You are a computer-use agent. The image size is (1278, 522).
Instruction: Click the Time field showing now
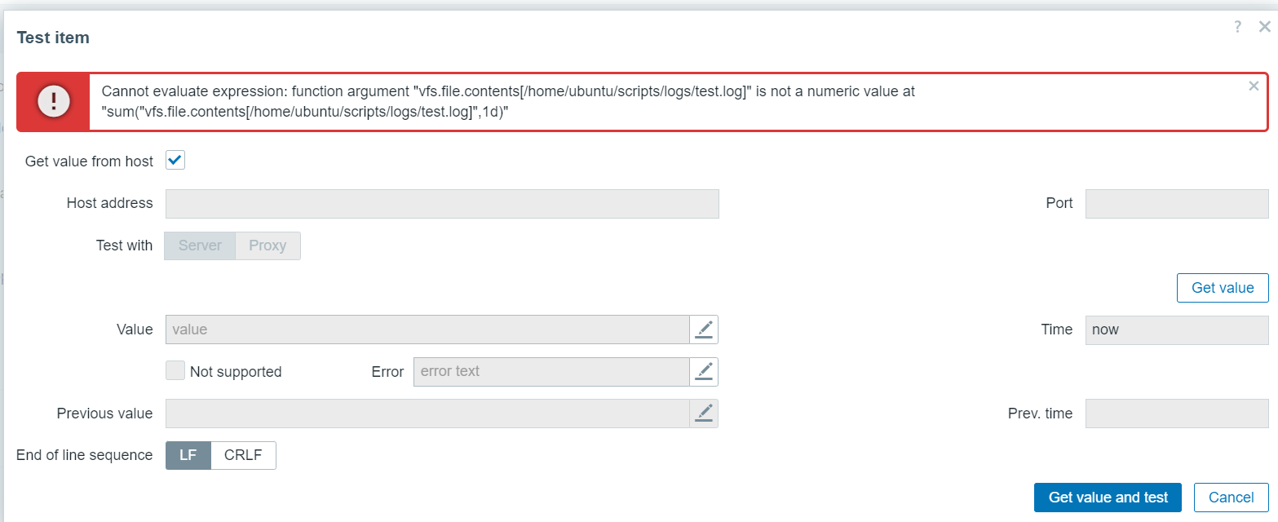click(1177, 330)
